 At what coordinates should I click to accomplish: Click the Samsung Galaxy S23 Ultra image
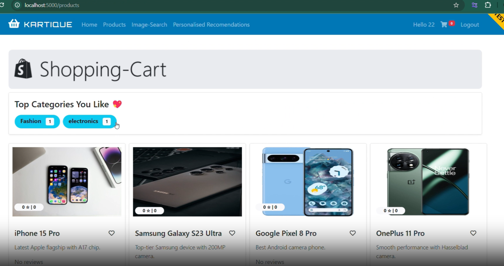coord(187,182)
